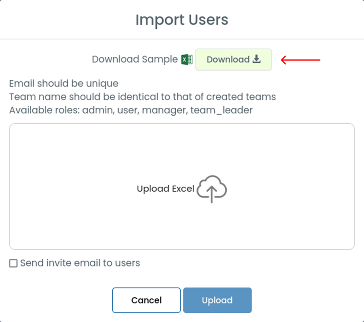Click the 'Upload Excel' text

point(166,189)
